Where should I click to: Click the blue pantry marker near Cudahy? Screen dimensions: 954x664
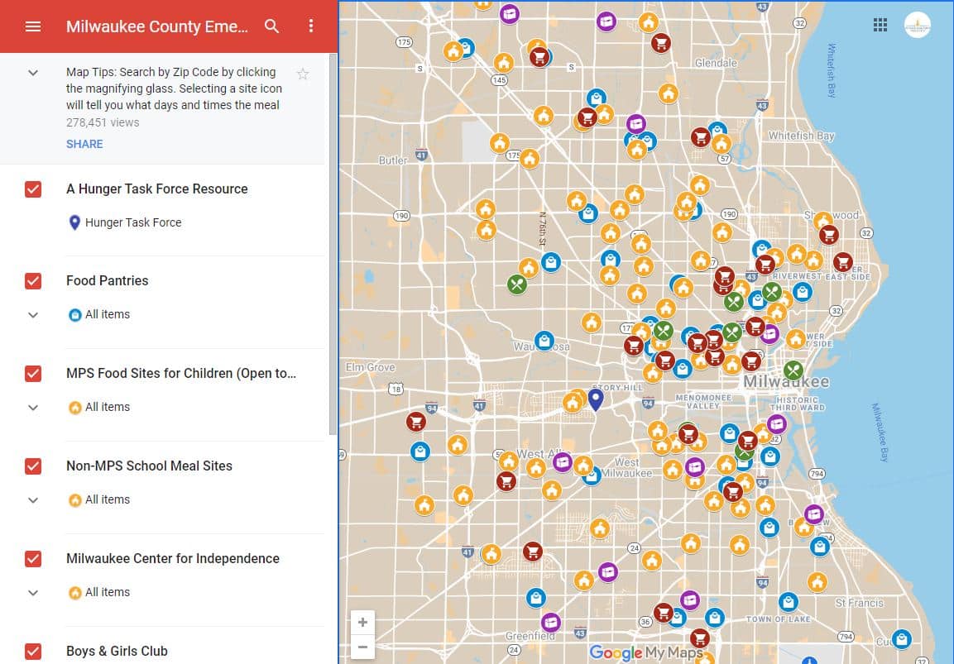pyautogui.click(x=902, y=638)
